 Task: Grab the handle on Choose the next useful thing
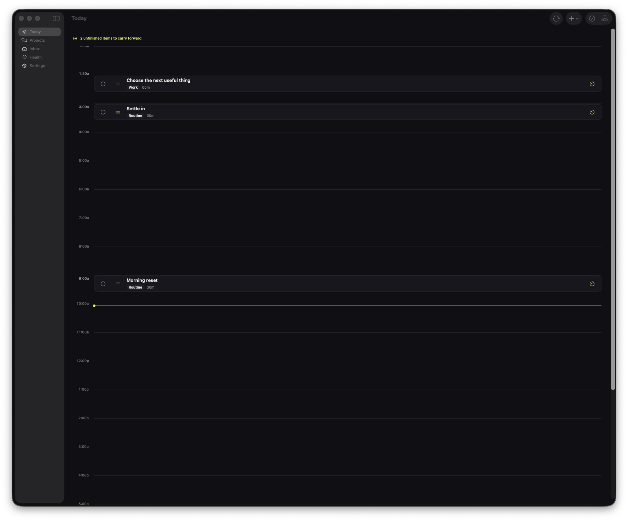tap(118, 84)
